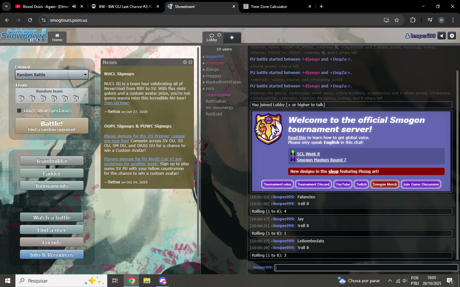
Task: Open the YouTube button in lobby
Action: tap(343, 184)
